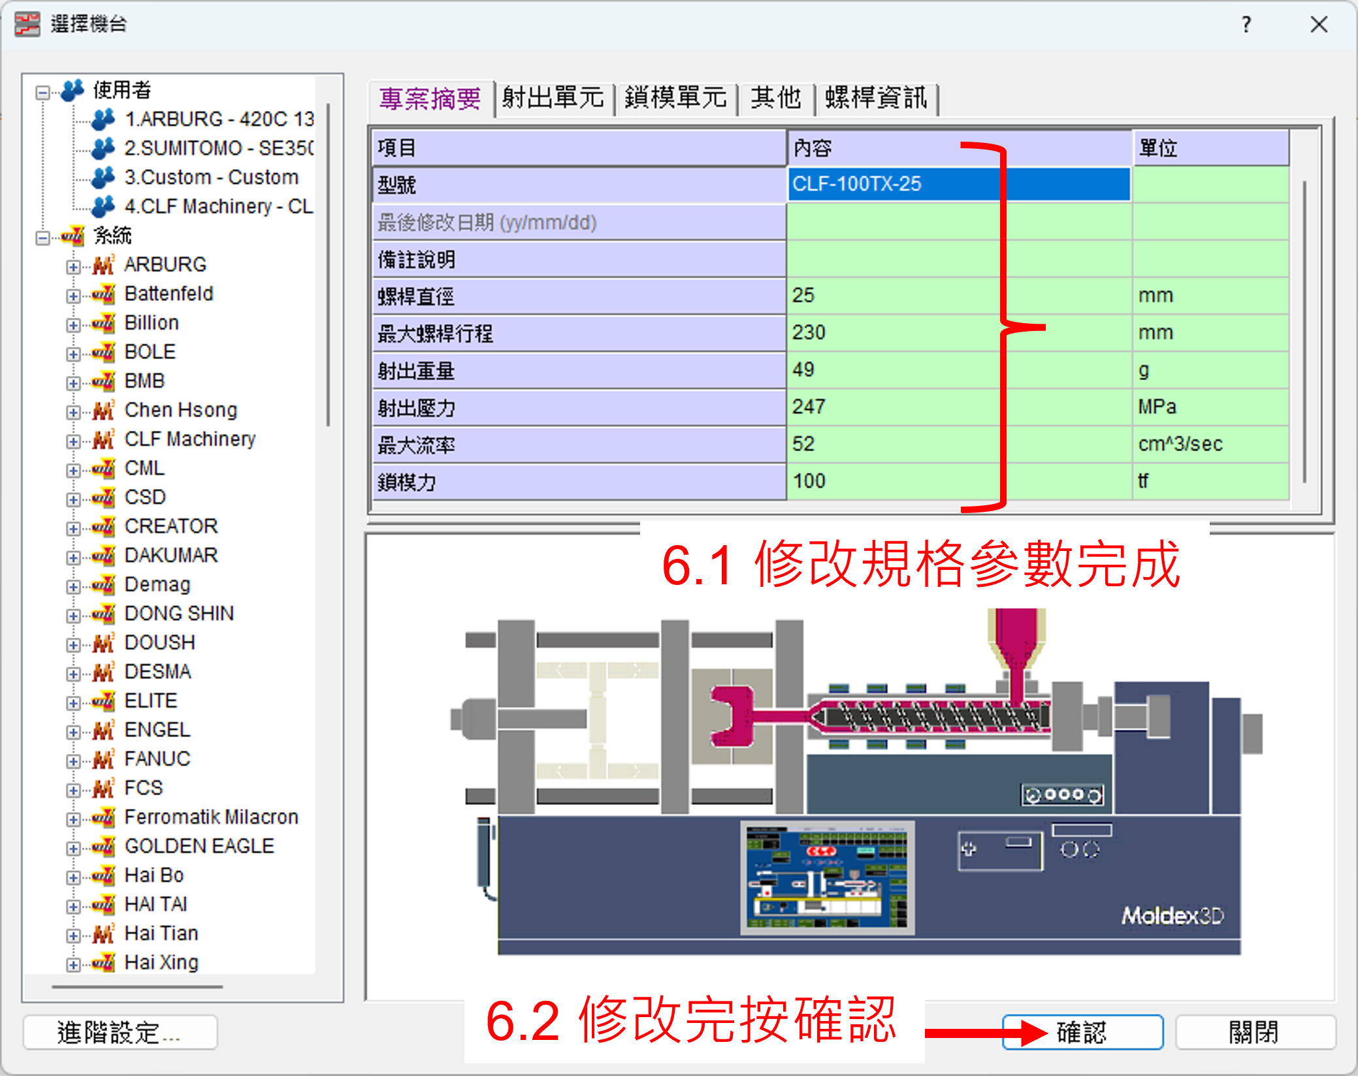Open the 螺桿資訊 tab
Image resolution: width=1358 pixels, height=1085 pixels.
[878, 98]
